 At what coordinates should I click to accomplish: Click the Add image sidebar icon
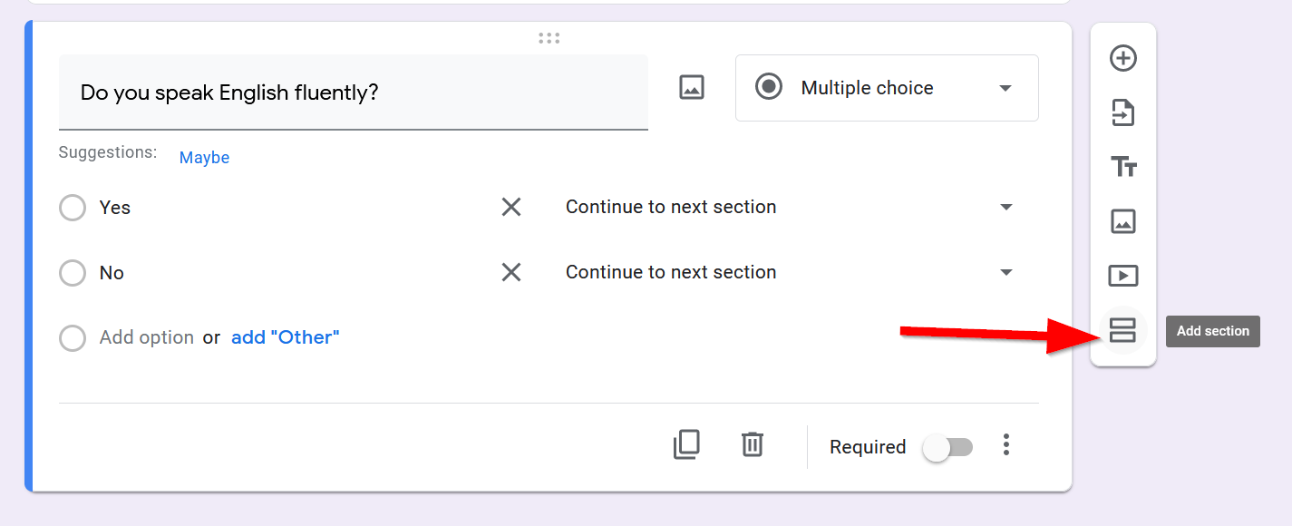(x=1123, y=221)
